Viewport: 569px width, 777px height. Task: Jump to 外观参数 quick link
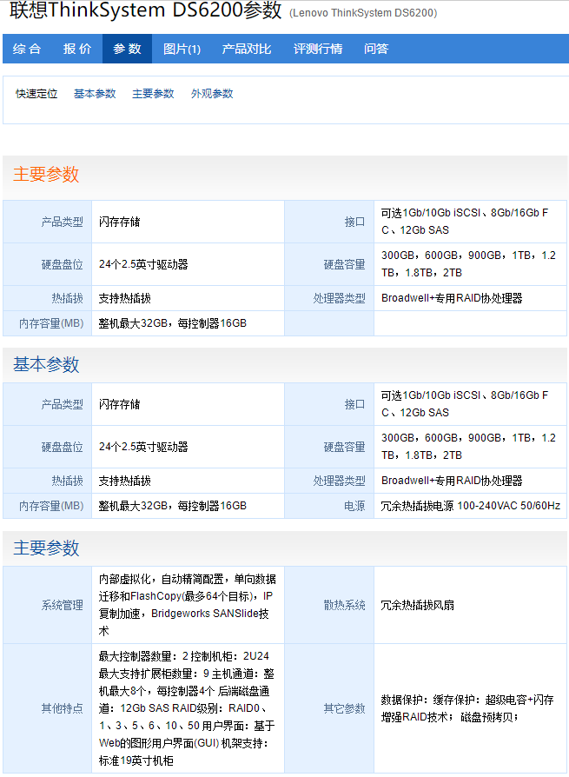pos(212,94)
